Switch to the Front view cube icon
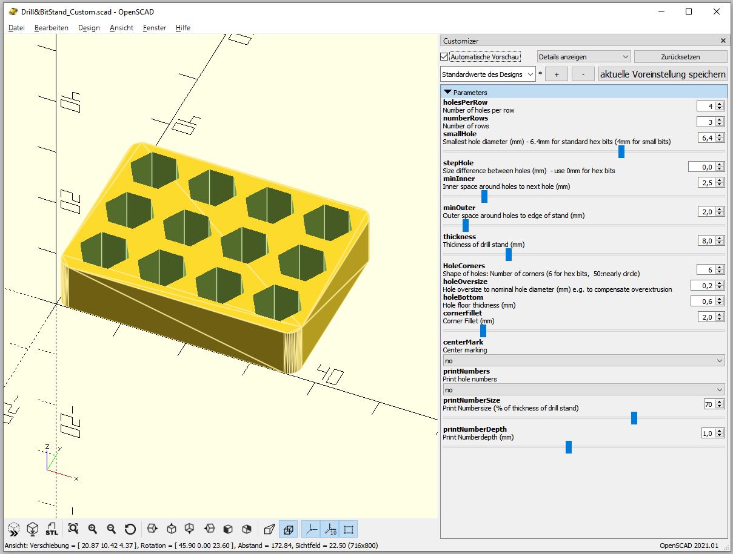 pos(228,529)
